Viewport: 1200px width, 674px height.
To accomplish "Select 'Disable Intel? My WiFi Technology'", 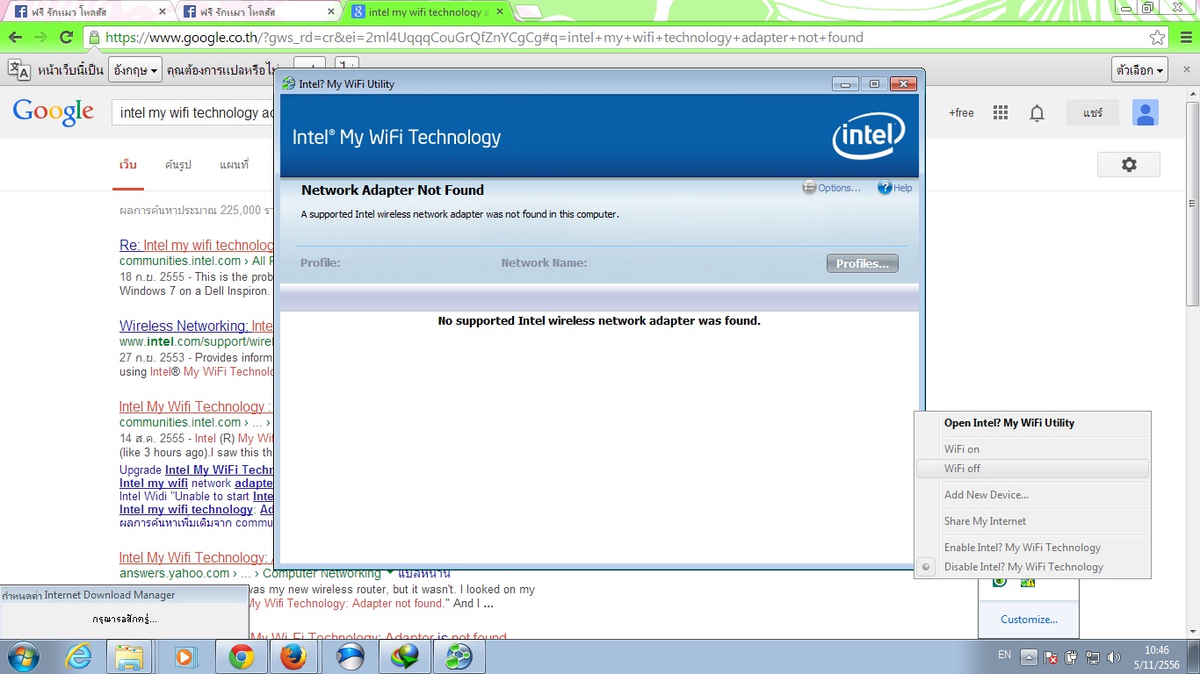I will (1032, 567).
